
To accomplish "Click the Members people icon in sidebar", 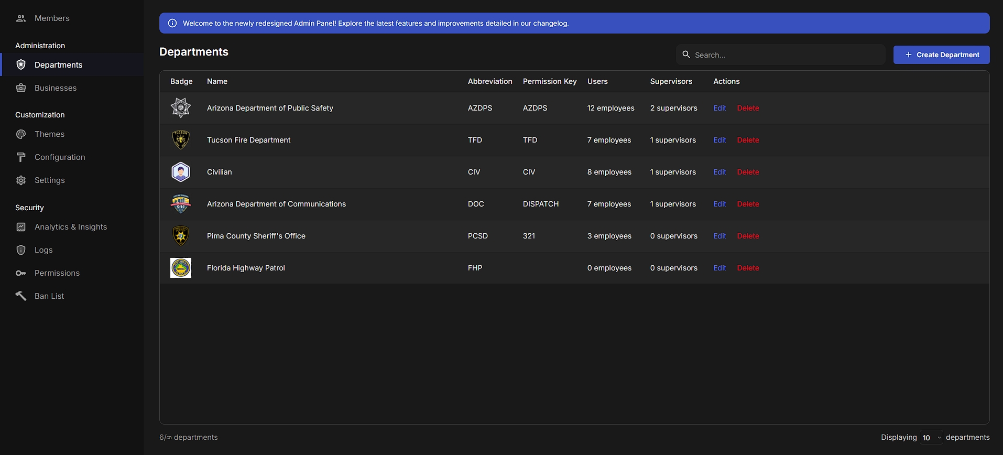I will point(21,18).
